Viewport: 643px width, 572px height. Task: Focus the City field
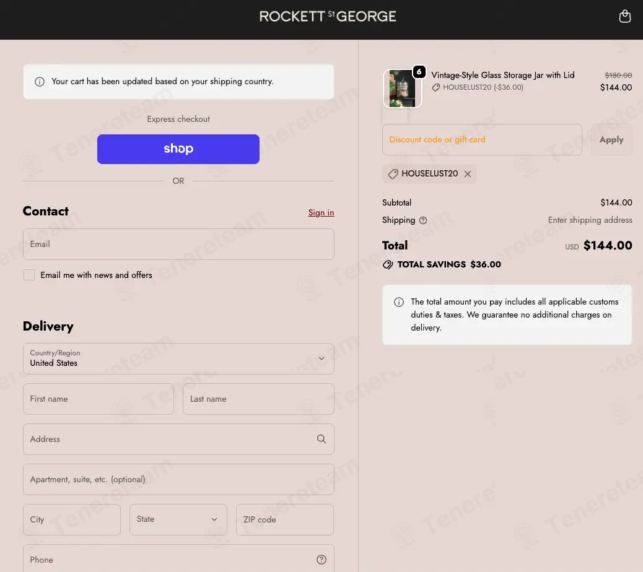(x=72, y=519)
